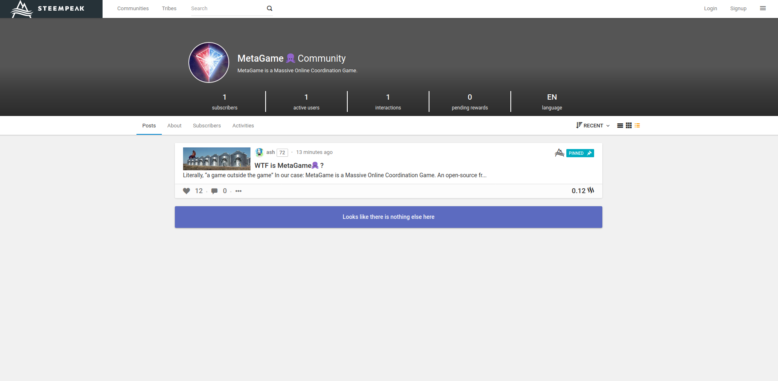Click the subscribers count stat
This screenshot has width=778, height=381.
tap(225, 101)
